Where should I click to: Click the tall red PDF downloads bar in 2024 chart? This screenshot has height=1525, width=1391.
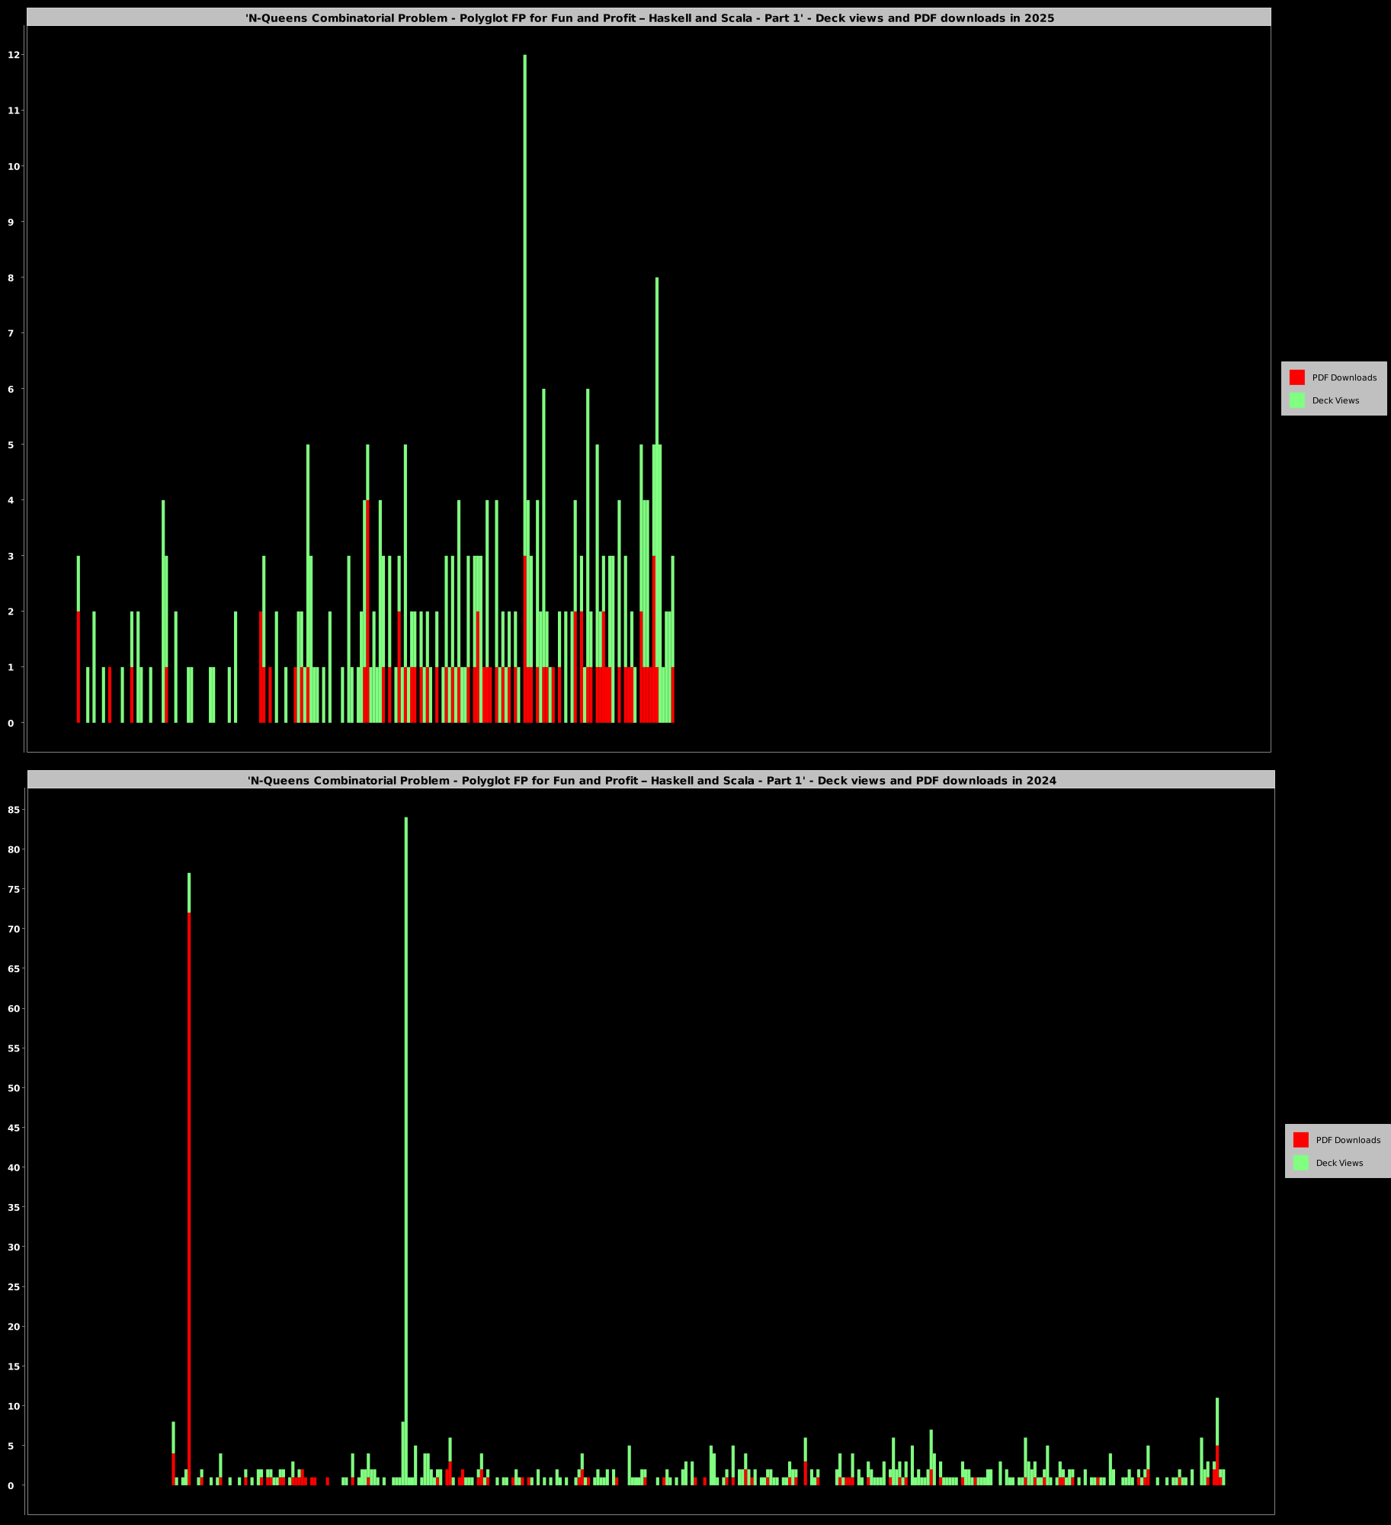(189, 1144)
